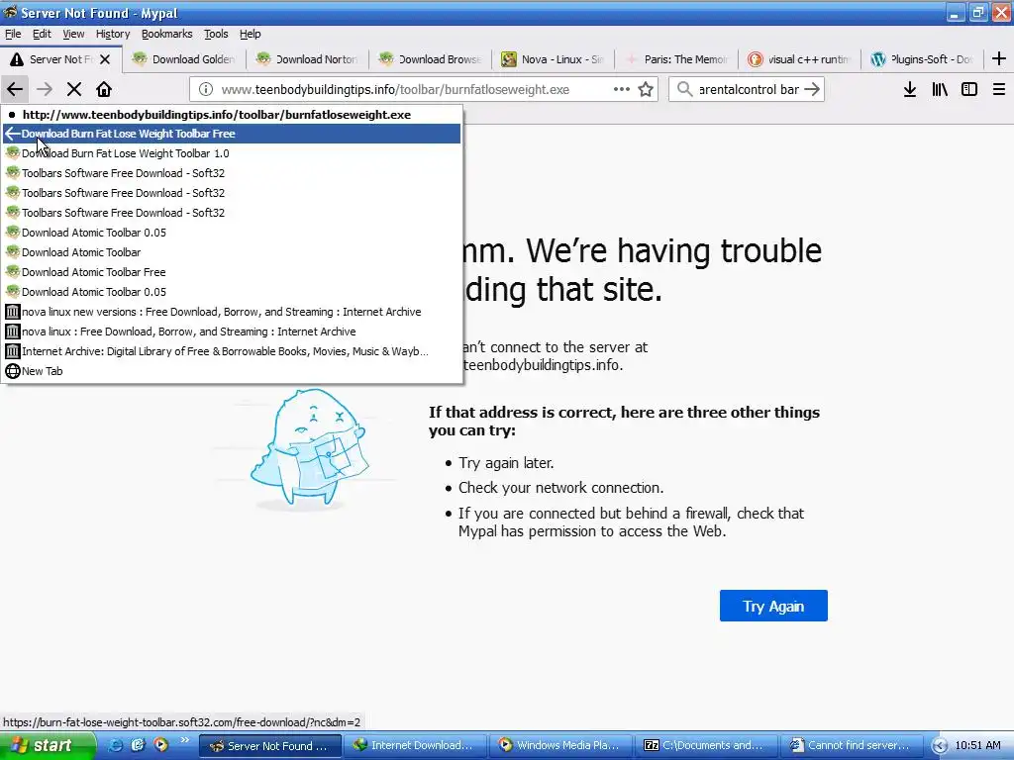Open Internet Download taskbar window
1014x760 pixels.
point(414,745)
